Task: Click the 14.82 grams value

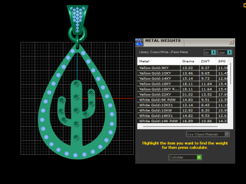Action: [x=188, y=116]
